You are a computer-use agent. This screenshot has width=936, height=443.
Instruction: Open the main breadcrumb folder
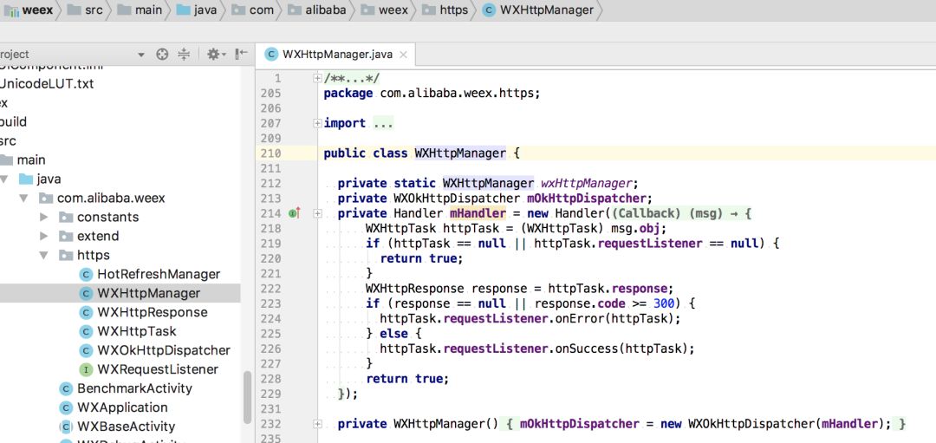coord(140,10)
